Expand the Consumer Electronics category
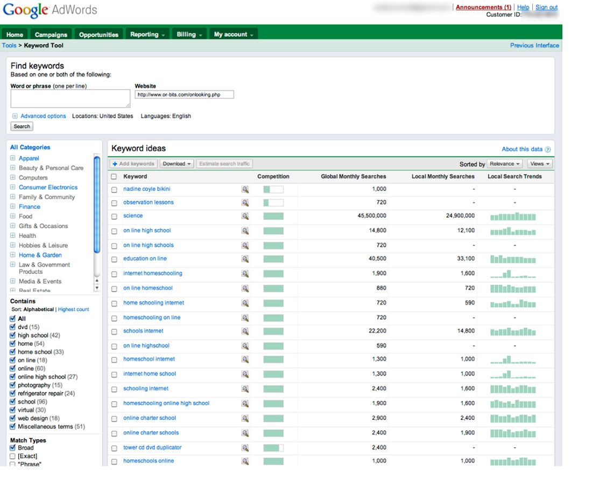 [x=12, y=187]
